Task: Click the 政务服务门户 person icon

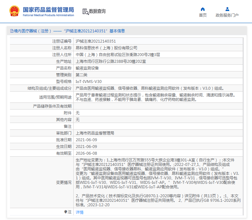Action: click(x=227, y=9)
